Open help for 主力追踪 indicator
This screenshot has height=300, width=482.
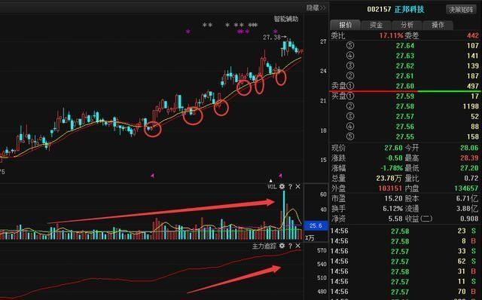click(x=290, y=246)
